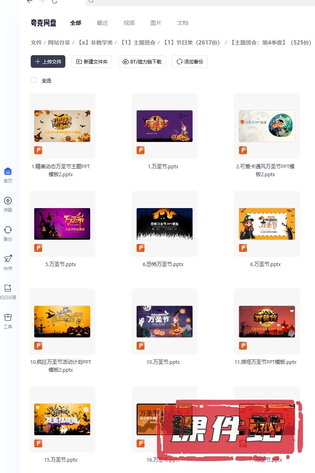Viewport: 315px width, 473px height.
Task: Go to 网站分享 in the breadcrumb
Action: pyautogui.click(x=59, y=43)
